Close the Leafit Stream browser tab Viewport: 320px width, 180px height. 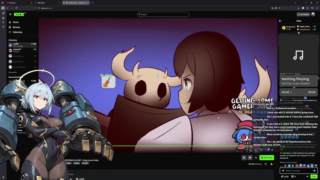pyautogui.click(x=88, y=3)
